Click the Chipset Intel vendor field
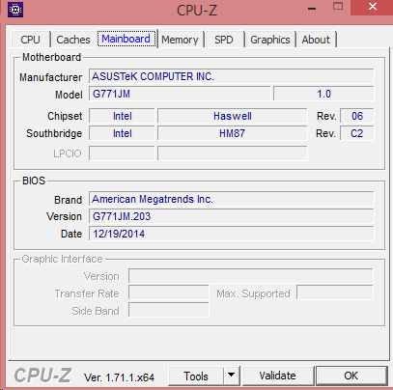Image resolution: width=393 pixels, height=390 pixels. click(122, 116)
